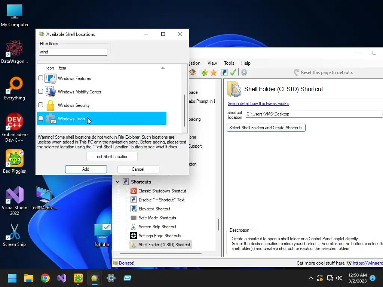
Task: Select Bad Piggies desktop icon
Action: 15,161
